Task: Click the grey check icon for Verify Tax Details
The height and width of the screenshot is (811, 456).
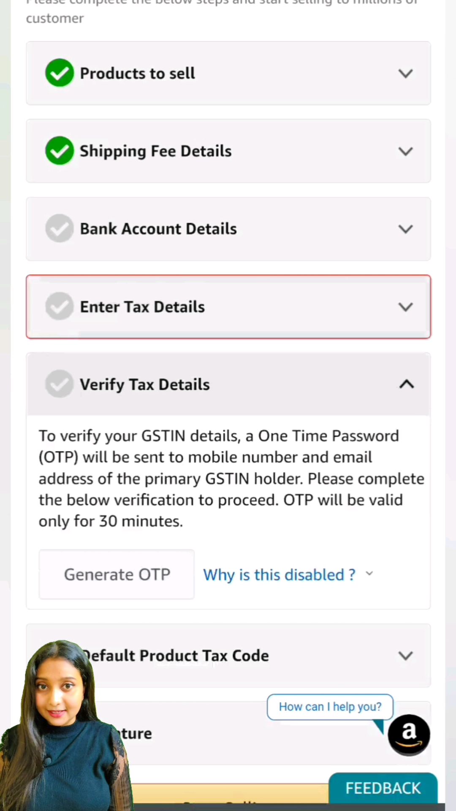Action: [x=60, y=384]
